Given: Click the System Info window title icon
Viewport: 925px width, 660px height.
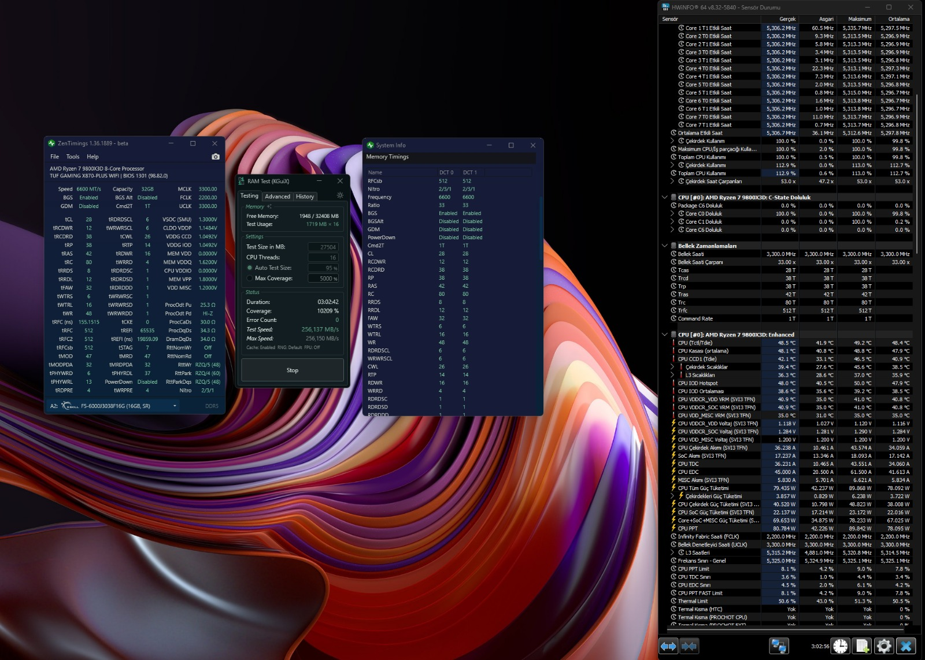Looking at the screenshot, I should pos(370,145).
